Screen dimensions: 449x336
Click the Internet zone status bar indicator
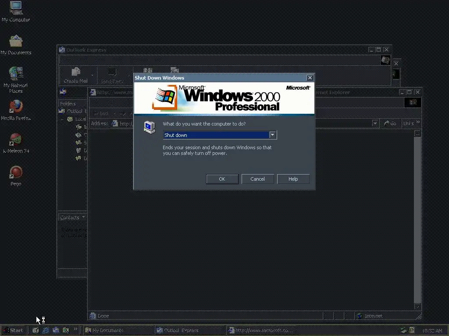pyautogui.click(x=370, y=316)
